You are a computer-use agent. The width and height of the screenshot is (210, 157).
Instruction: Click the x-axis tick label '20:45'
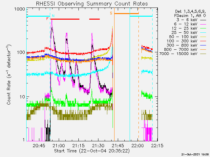point(39,145)
